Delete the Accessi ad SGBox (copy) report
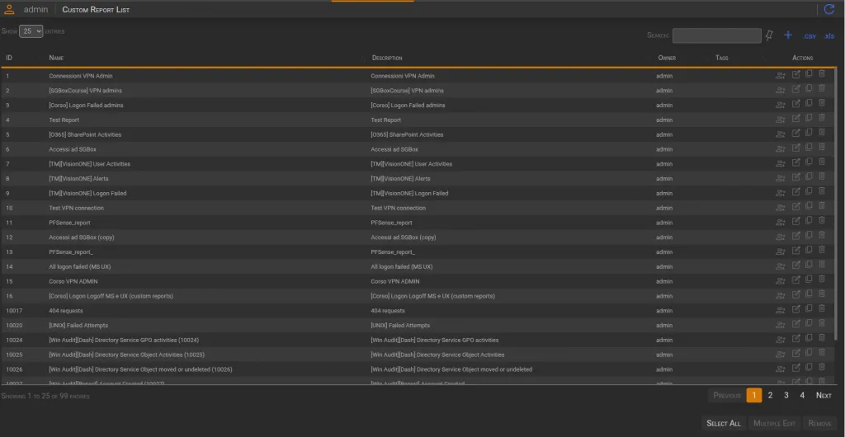 click(x=822, y=236)
